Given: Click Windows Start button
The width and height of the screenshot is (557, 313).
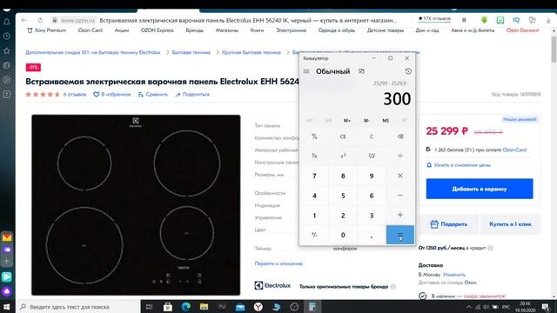Looking at the screenshot, I should tap(6, 307).
